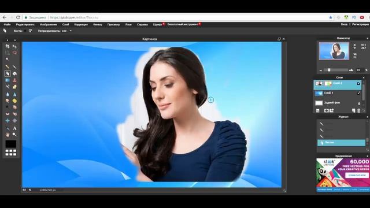The image size is (370, 208).
Task: Open the Фильтр menu
Action: (98, 24)
